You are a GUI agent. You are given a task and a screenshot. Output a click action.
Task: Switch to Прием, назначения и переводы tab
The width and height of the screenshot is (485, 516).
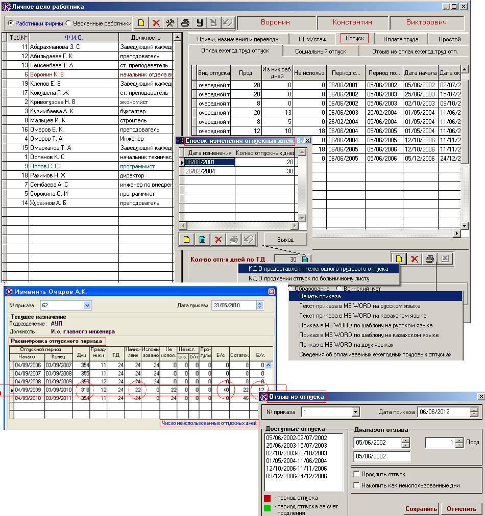(238, 39)
